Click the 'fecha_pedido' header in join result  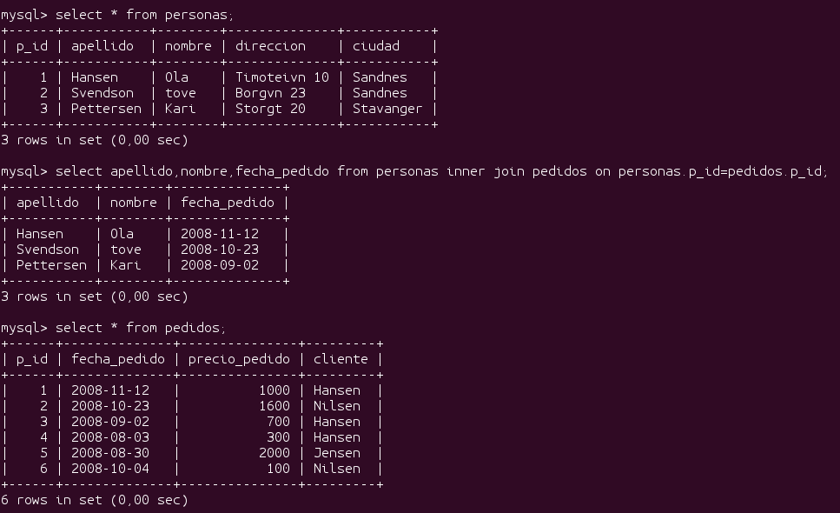(228, 203)
